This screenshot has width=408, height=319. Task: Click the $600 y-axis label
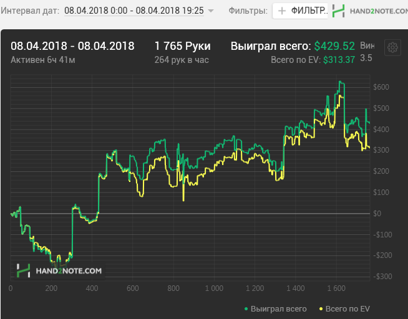coord(381,87)
